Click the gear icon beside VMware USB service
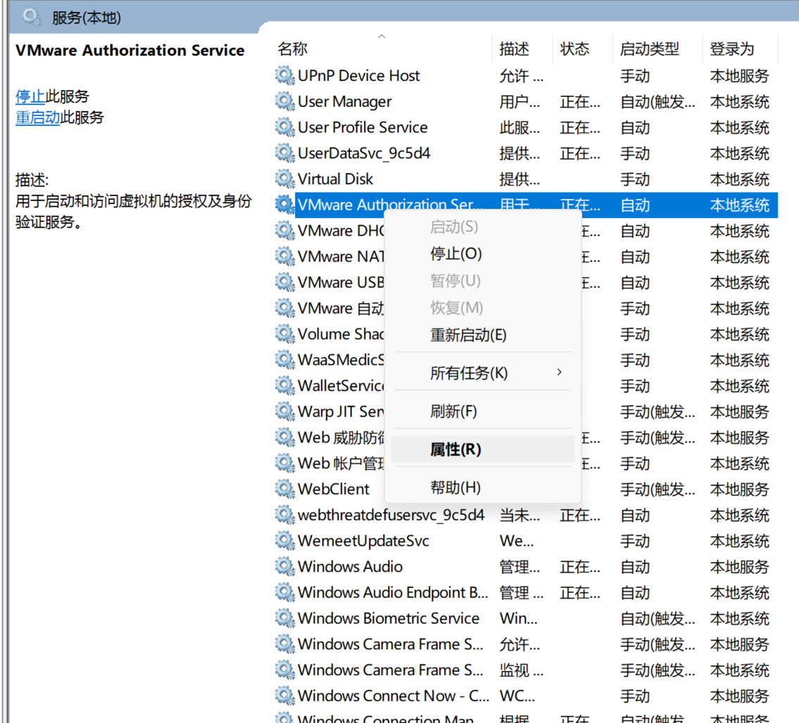Image resolution: width=799 pixels, height=723 pixels. (285, 282)
